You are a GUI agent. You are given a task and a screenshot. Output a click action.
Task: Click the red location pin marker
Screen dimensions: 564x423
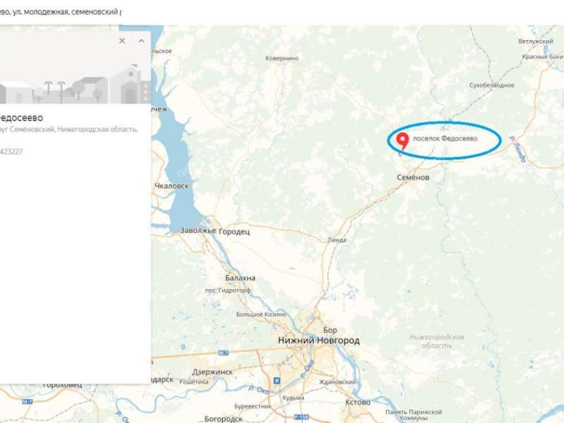(403, 140)
